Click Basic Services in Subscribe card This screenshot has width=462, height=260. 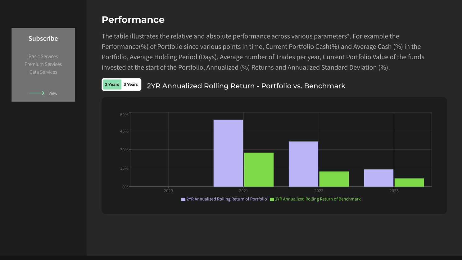click(x=43, y=57)
